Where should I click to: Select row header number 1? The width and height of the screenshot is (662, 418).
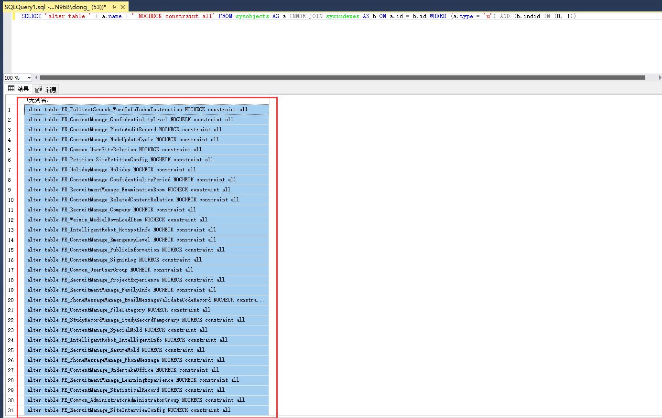pyautogui.click(x=10, y=110)
